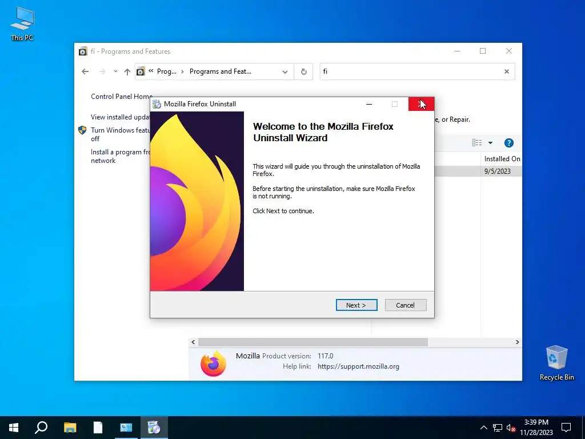
Task: Go back in Programs and Features window
Action: (85, 71)
